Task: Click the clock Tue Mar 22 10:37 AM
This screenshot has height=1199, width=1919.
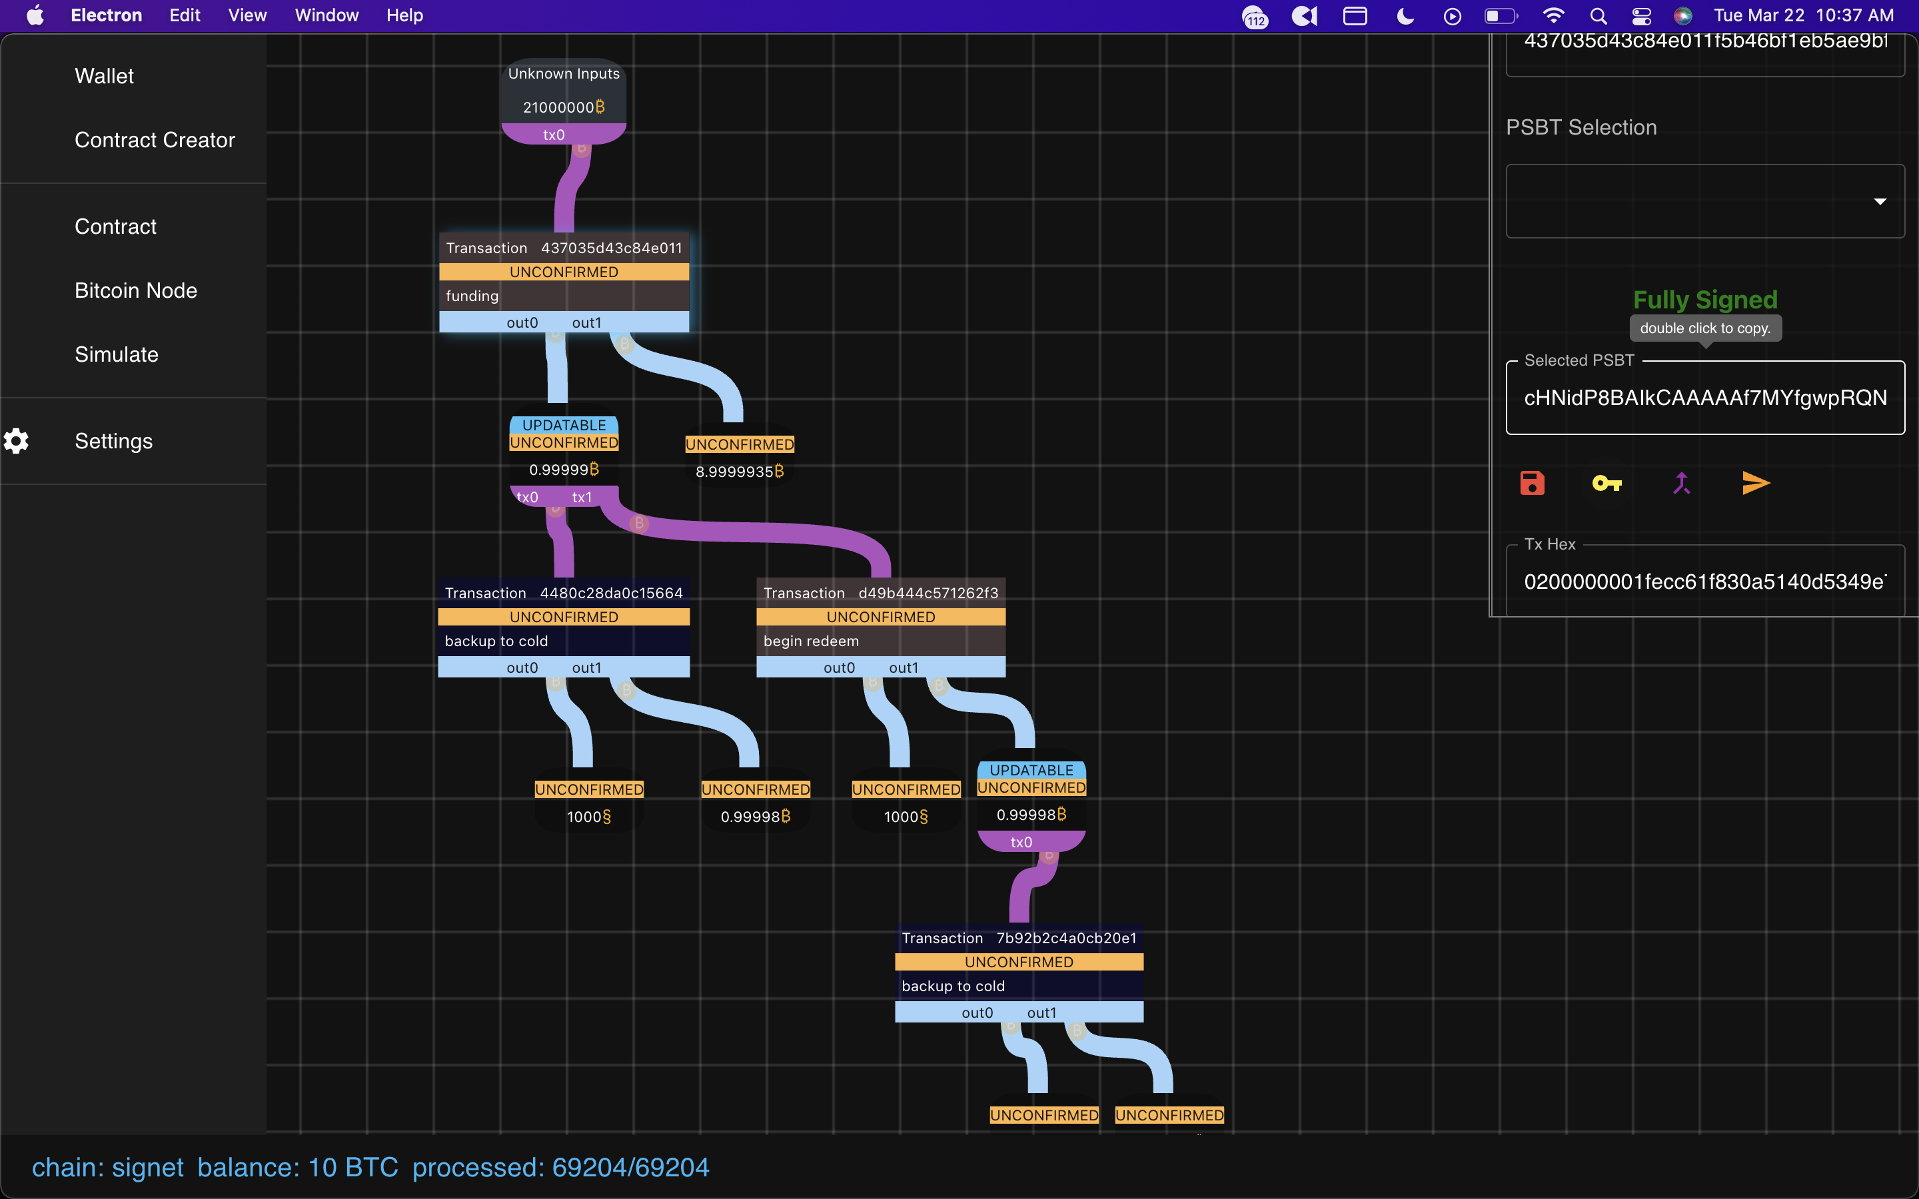Action: click(x=1803, y=15)
